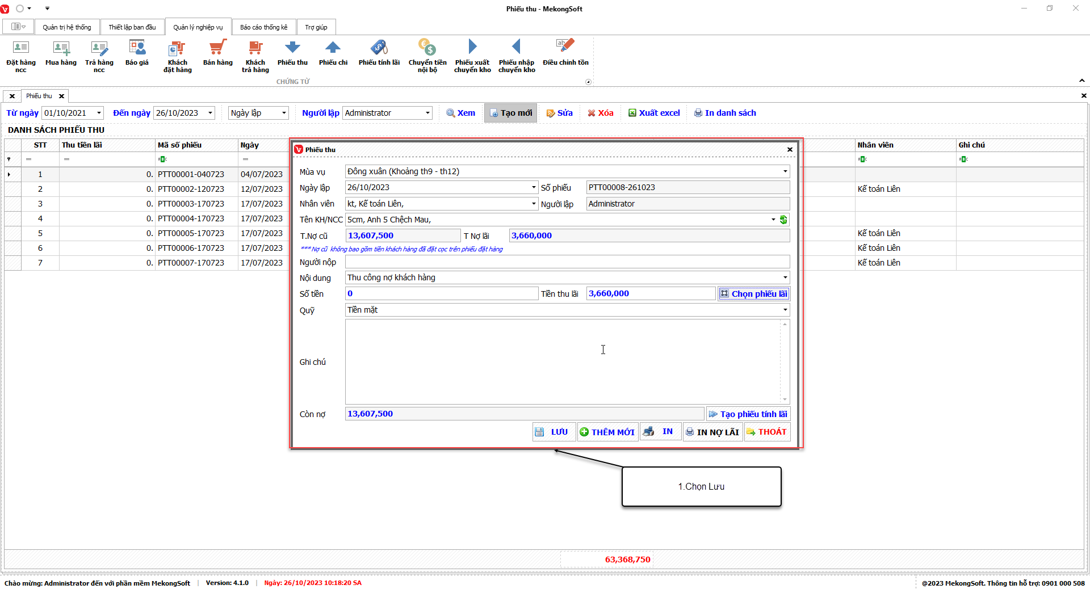This screenshot has width=1090, height=589.
Task: Click the THOÁT exit button
Action: [766, 432]
